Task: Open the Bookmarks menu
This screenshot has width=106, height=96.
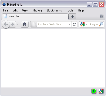Action: (54, 10)
